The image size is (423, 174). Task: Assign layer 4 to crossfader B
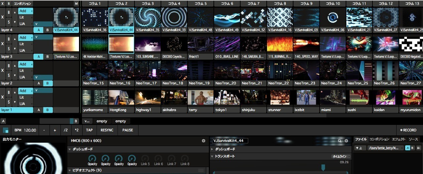47,30
